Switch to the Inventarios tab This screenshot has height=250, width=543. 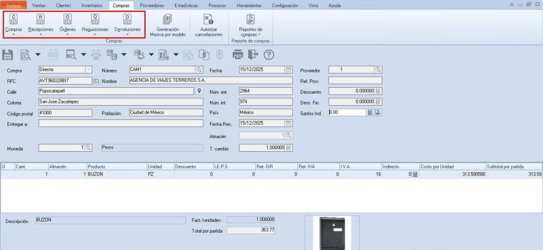coord(92,5)
